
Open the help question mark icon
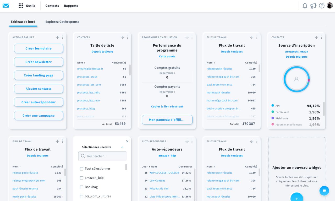322,6
